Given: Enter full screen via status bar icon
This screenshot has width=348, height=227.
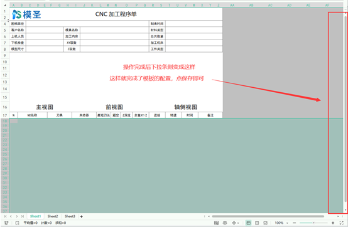Looking at the screenshot, I should click(342, 223).
